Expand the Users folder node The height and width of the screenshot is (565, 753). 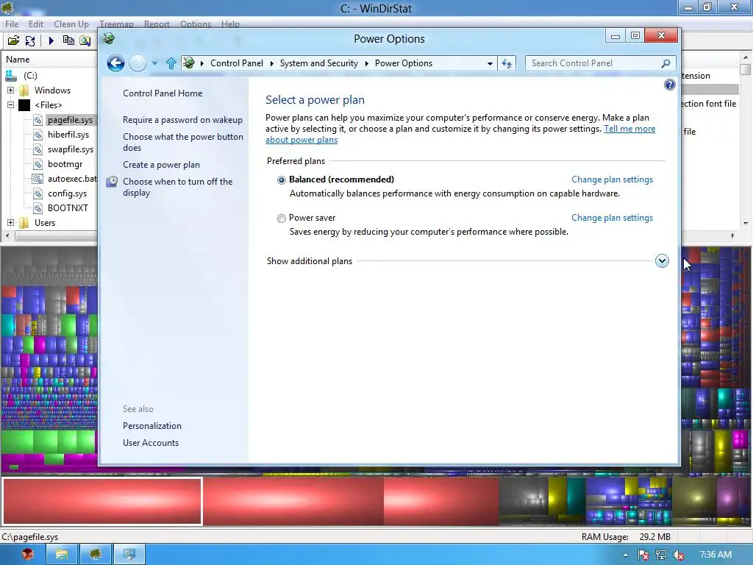(x=10, y=223)
